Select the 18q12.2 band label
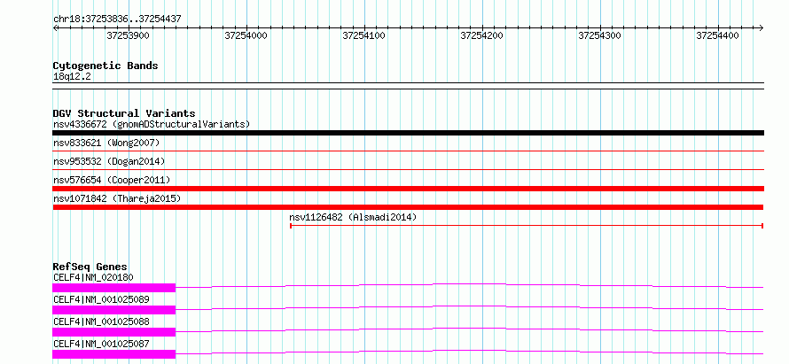This screenshot has width=789, height=364. coord(72,77)
